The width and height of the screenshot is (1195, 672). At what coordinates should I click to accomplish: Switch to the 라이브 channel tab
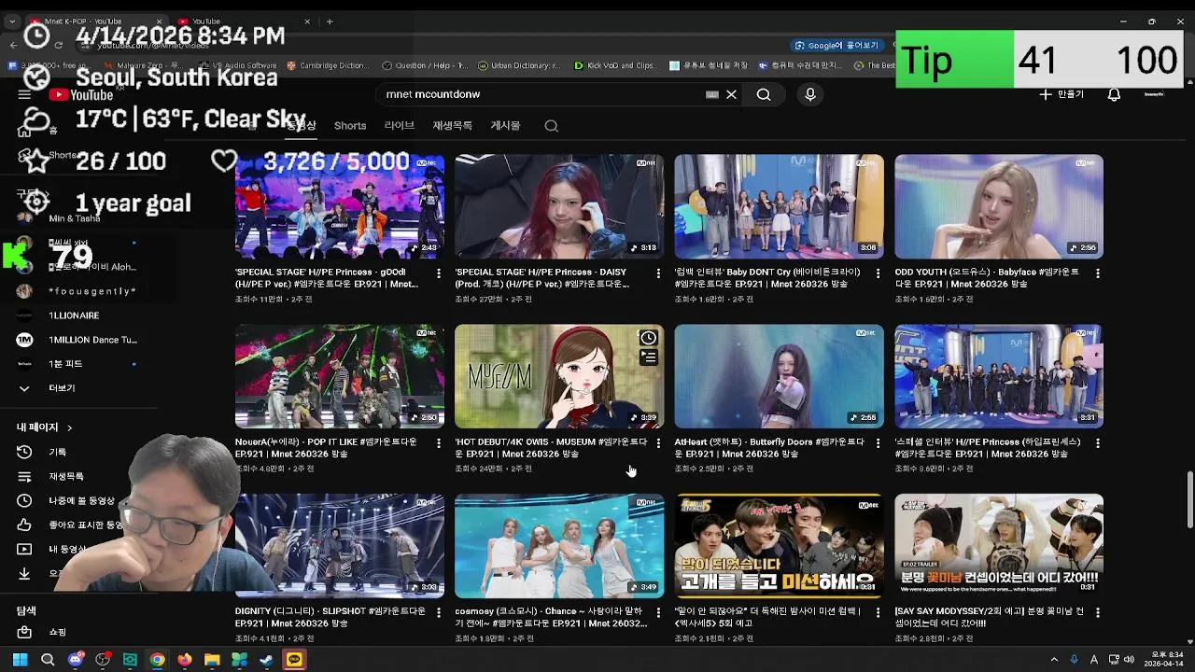[399, 126]
